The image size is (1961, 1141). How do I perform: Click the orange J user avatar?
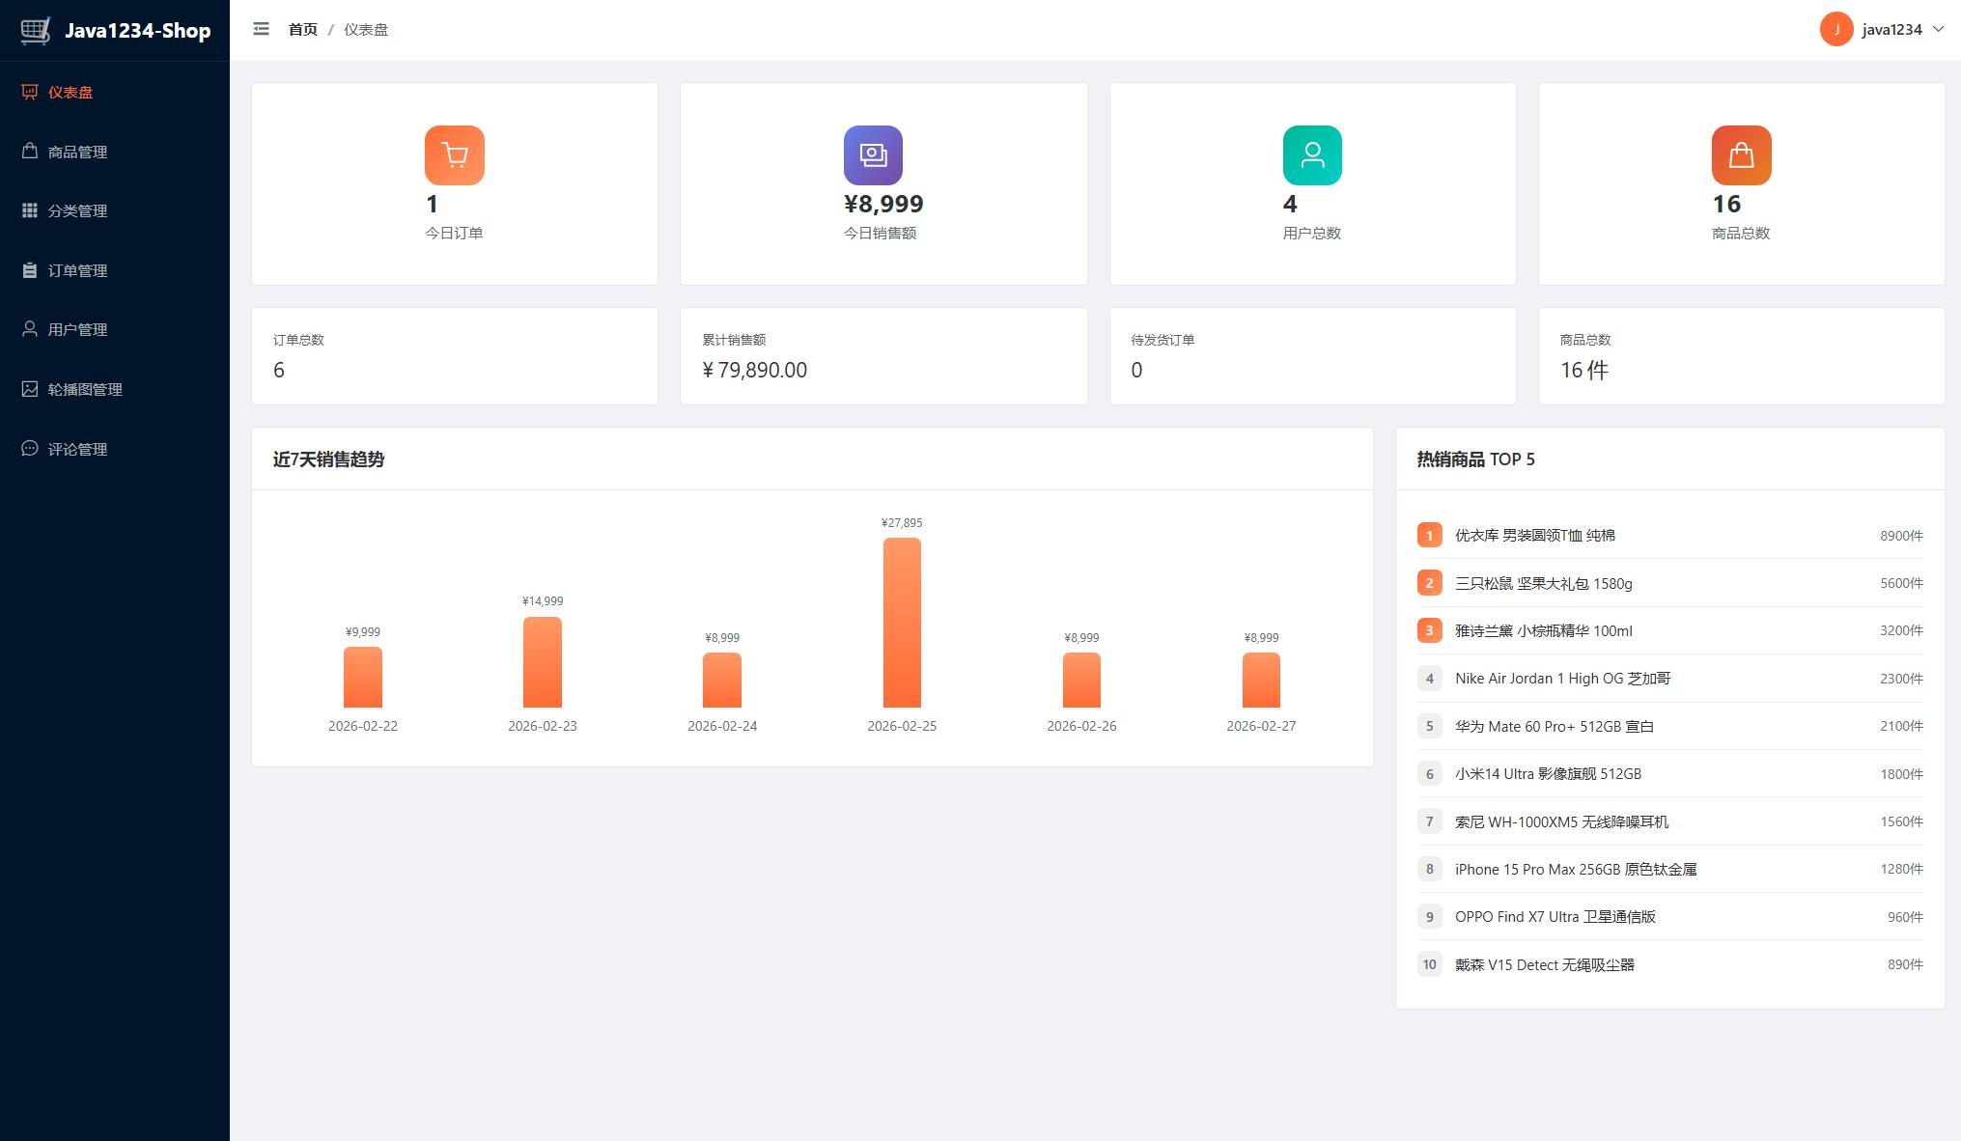pos(1835,29)
